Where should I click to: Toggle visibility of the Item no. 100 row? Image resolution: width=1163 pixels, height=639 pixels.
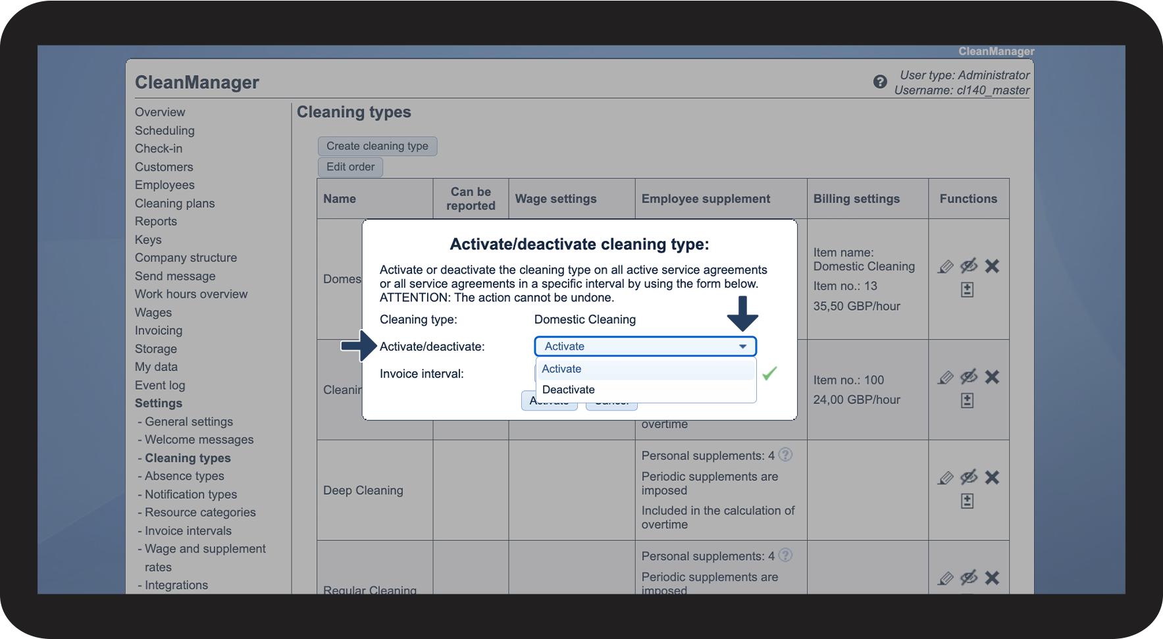point(969,377)
